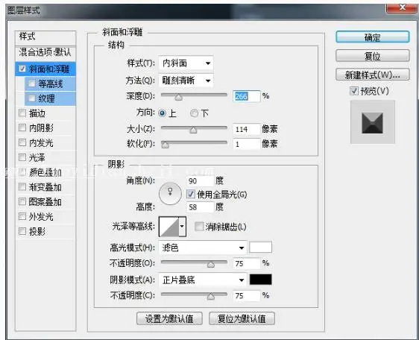Select the 渐变叠加 style entry
Viewport: 419px width, 340px height.
pyautogui.click(x=45, y=186)
